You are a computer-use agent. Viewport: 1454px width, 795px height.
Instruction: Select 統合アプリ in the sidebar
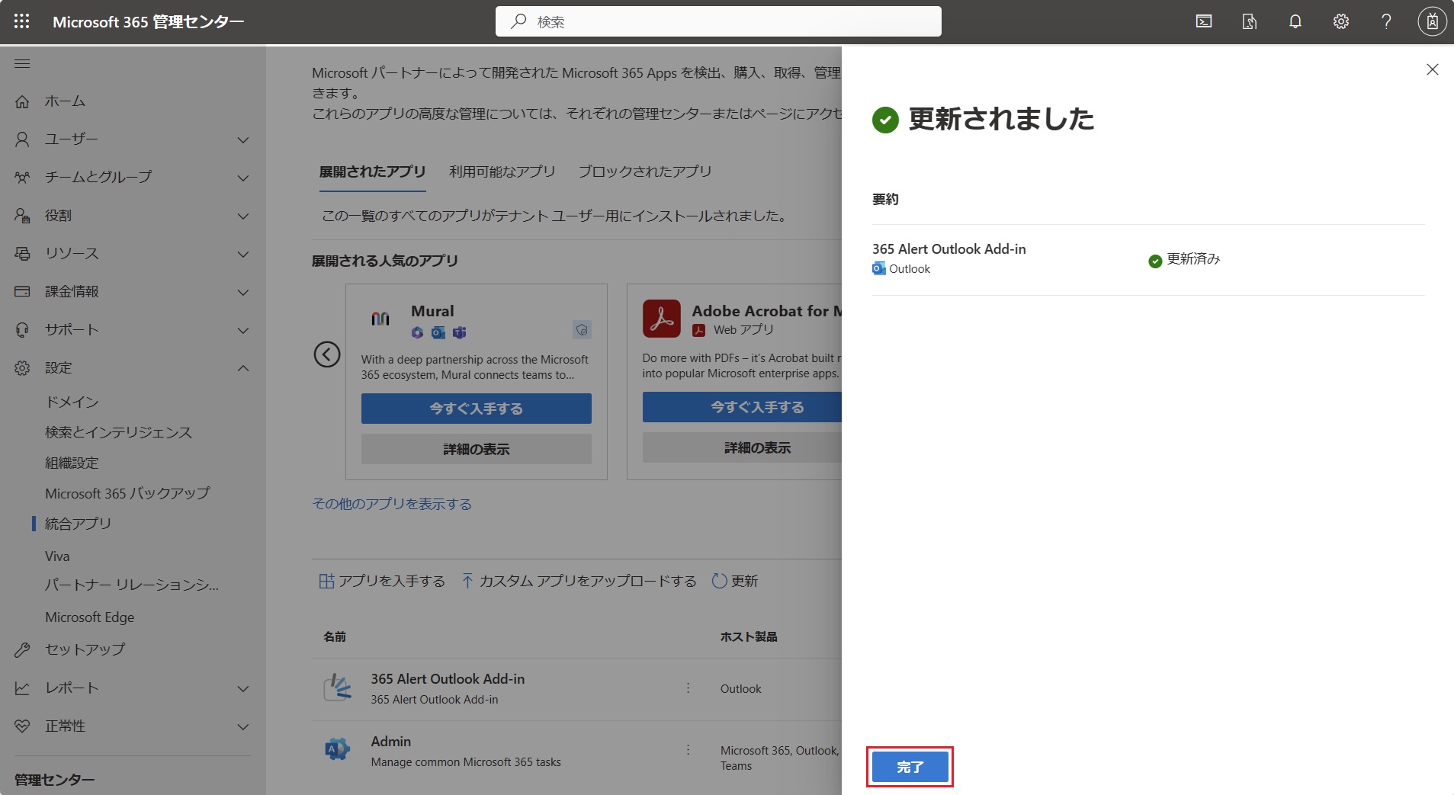78,524
